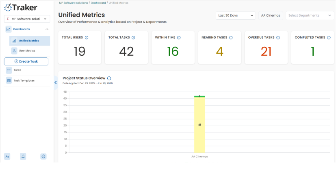This screenshot has width=336, height=189.
Task: Click the Create Task button
Action: point(26,61)
